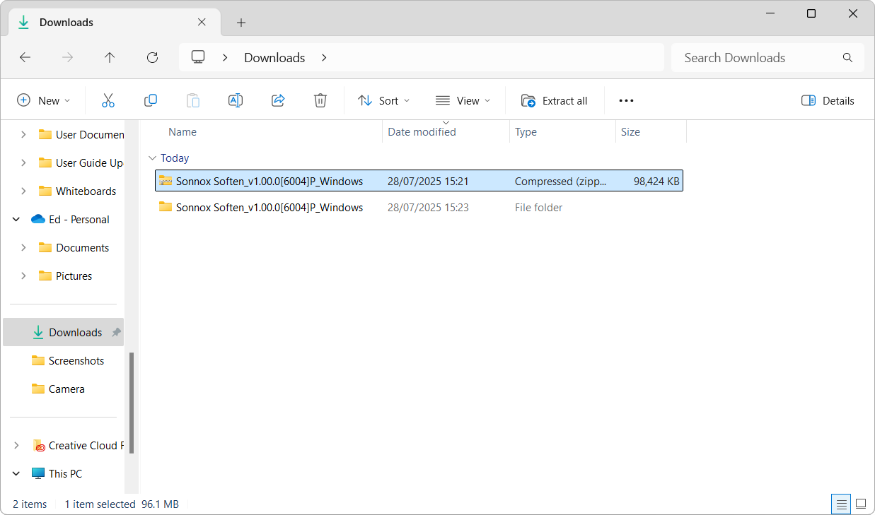875x515 pixels.
Task: Click '1 item selected 96.1 MB' status text
Action: pyautogui.click(x=122, y=504)
